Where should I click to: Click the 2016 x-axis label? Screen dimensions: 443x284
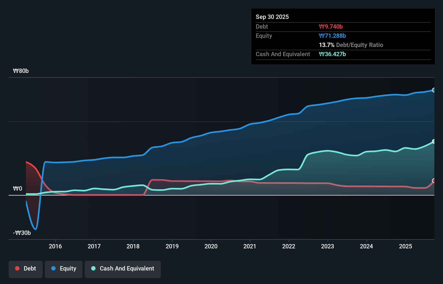coord(55,246)
